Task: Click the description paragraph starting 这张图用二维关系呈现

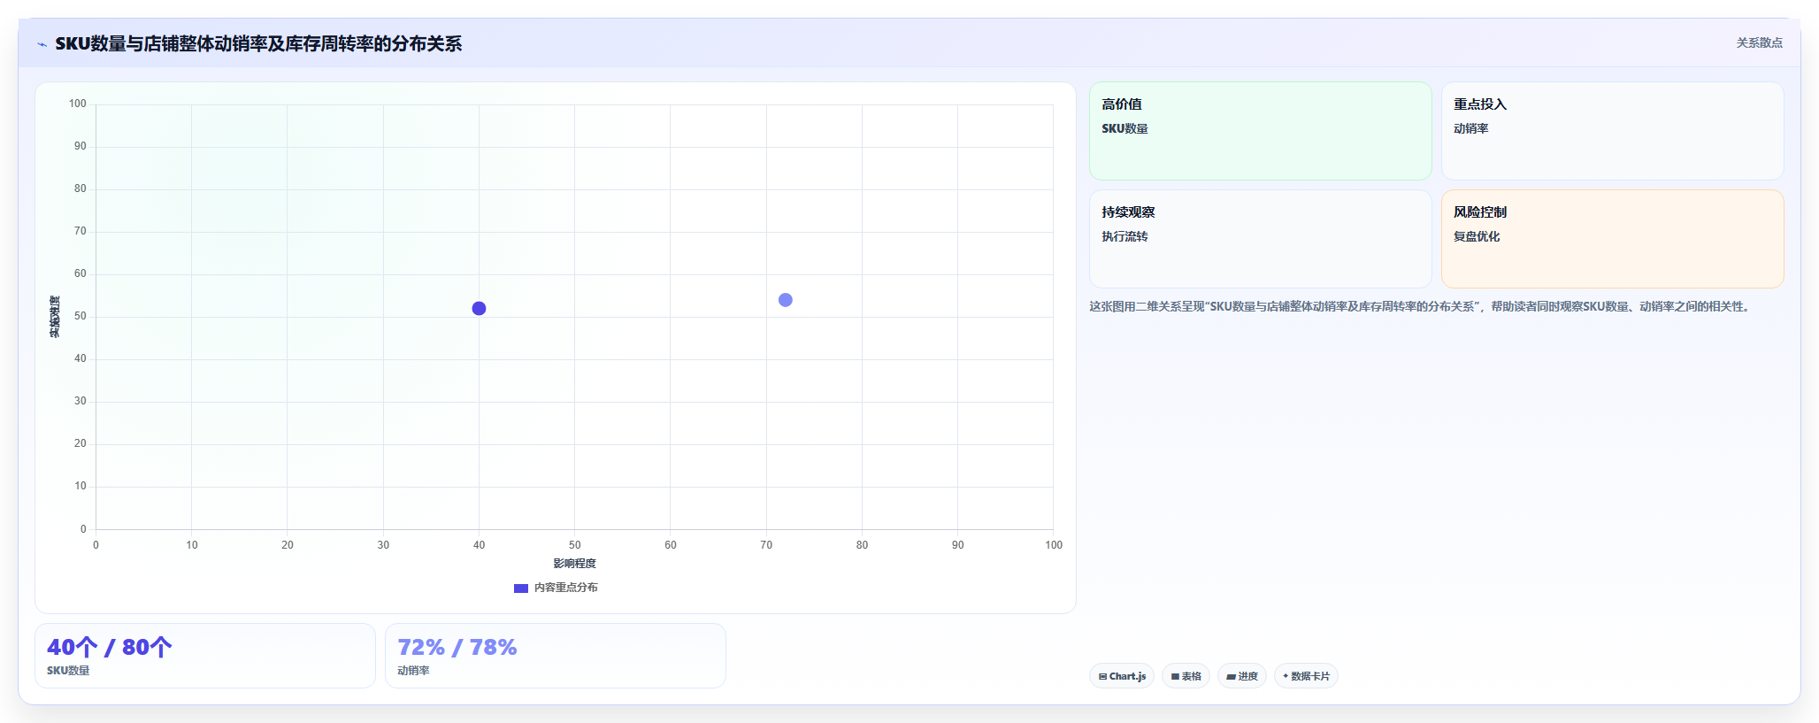Action: coord(1420,307)
